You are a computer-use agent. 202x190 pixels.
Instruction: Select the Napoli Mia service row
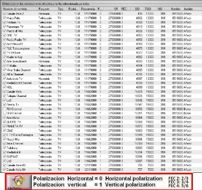click(x=97, y=139)
